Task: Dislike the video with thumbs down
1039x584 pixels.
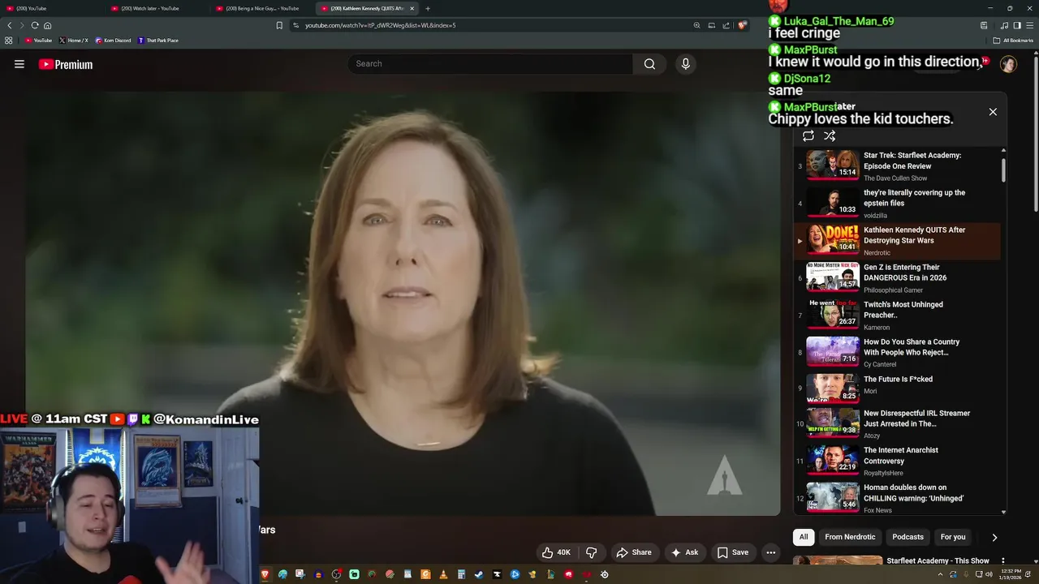Action: pyautogui.click(x=592, y=552)
